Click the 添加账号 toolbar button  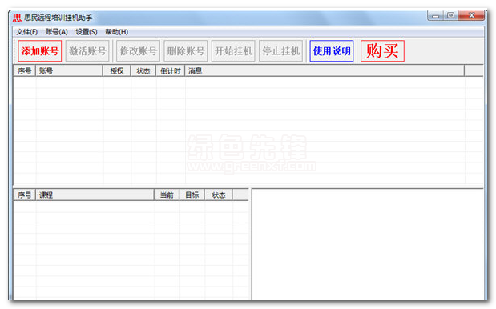(39, 51)
